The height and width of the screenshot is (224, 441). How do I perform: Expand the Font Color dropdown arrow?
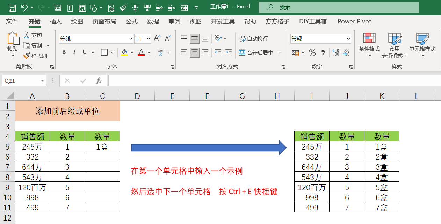click(149, 52)
